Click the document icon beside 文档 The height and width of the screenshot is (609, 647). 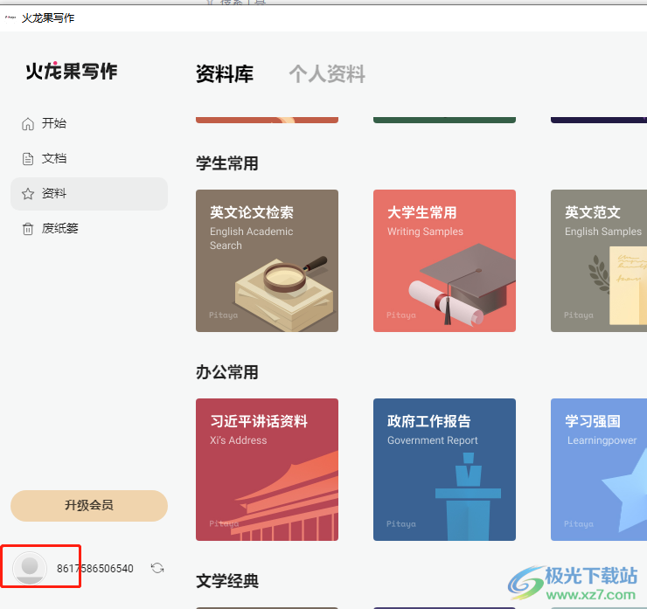(x=28, y=159)
